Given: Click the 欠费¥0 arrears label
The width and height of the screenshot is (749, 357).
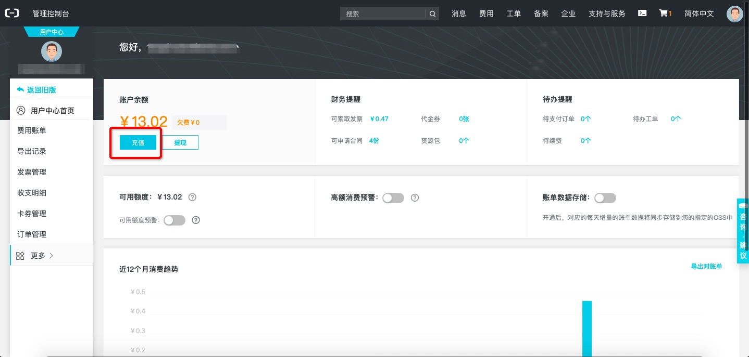Looking at the screenshot, I should (189, 123).
